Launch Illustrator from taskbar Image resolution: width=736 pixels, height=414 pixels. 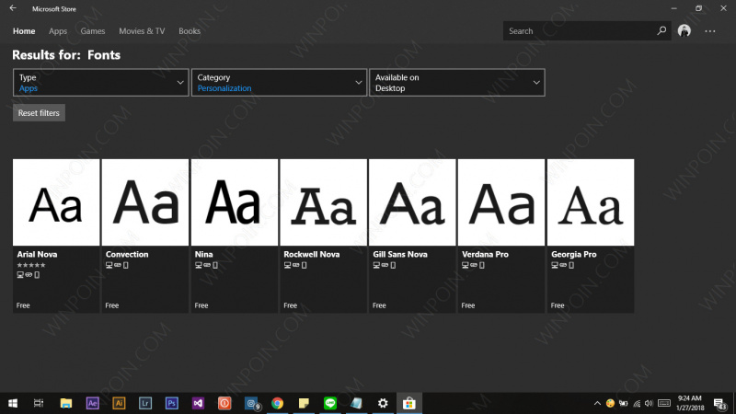coord(119,403)
